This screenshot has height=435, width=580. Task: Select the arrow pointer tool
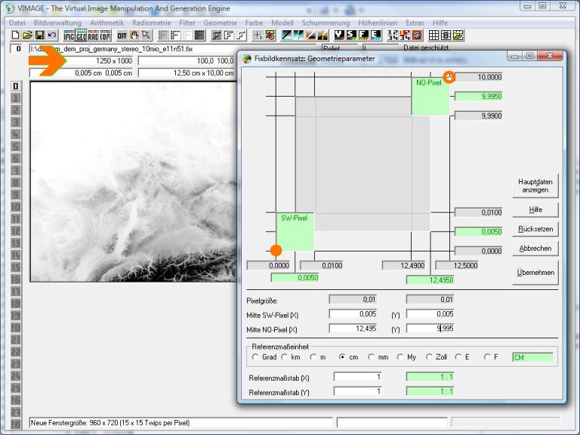point(146,35)
